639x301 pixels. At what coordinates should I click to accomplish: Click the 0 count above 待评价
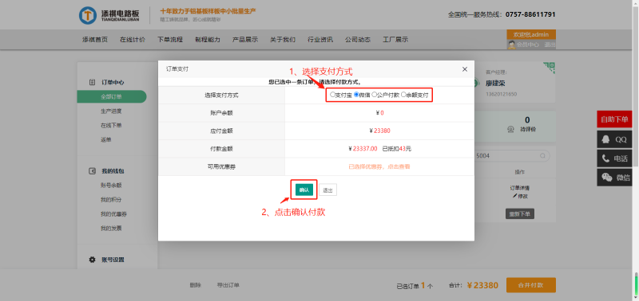[527, 119]
